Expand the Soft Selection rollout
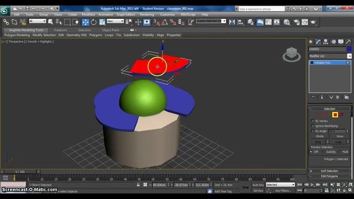This screenshot has width=354, height=199. [x=330, y=171]
